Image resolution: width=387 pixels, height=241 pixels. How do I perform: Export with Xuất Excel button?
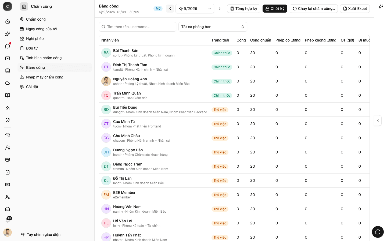click(355, 9)
